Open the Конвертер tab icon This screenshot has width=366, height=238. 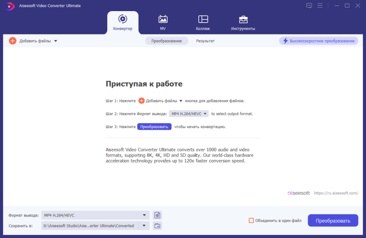[122, 19]
